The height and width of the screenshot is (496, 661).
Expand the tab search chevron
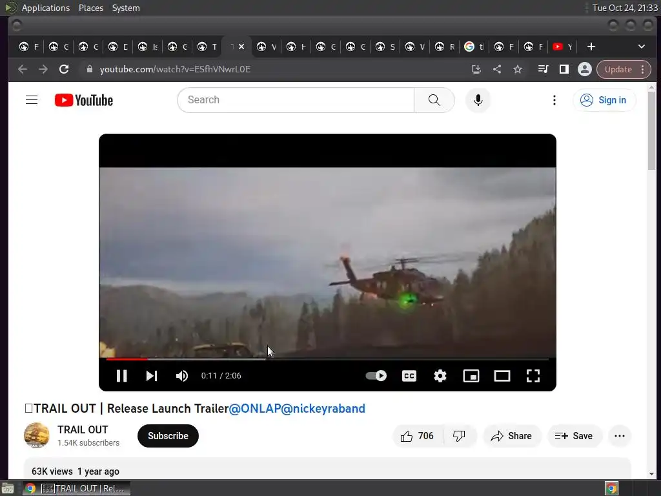click(642, 46)
